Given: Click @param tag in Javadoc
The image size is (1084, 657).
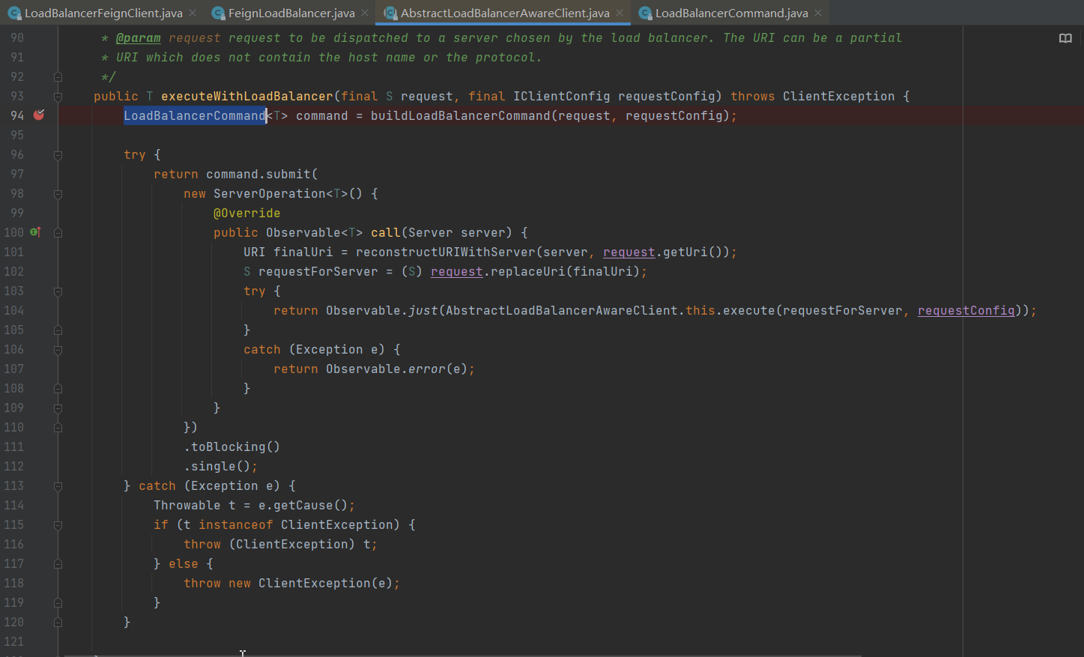Looking at the screenshot, I should click(x=139, y=37).
